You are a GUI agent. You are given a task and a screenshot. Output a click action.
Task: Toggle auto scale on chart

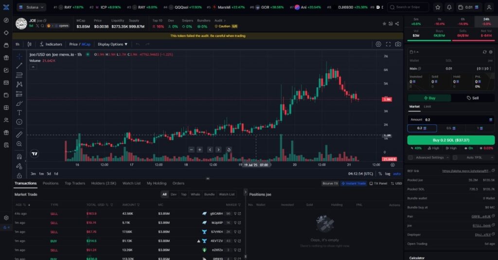tap(397, 174)
